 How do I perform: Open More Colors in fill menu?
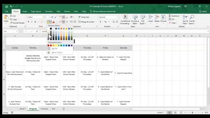click(57, 52)
